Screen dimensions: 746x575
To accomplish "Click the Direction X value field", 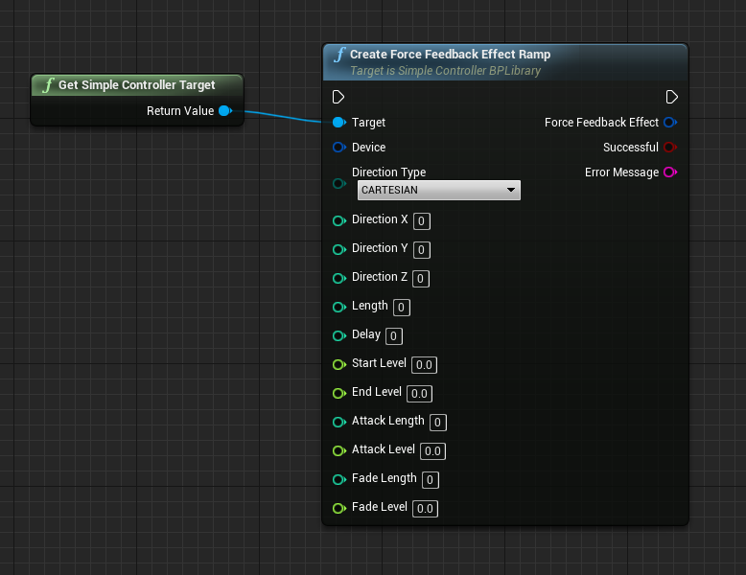I will coord(422,221).
